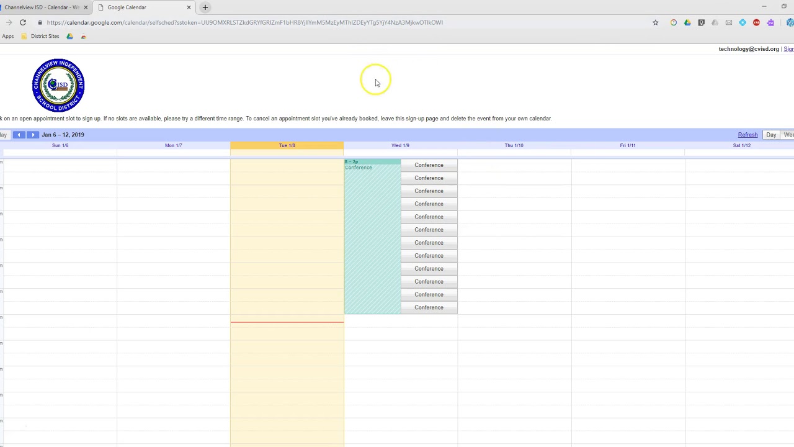
Task: Switch calendar to Week view
Action: 788,135
